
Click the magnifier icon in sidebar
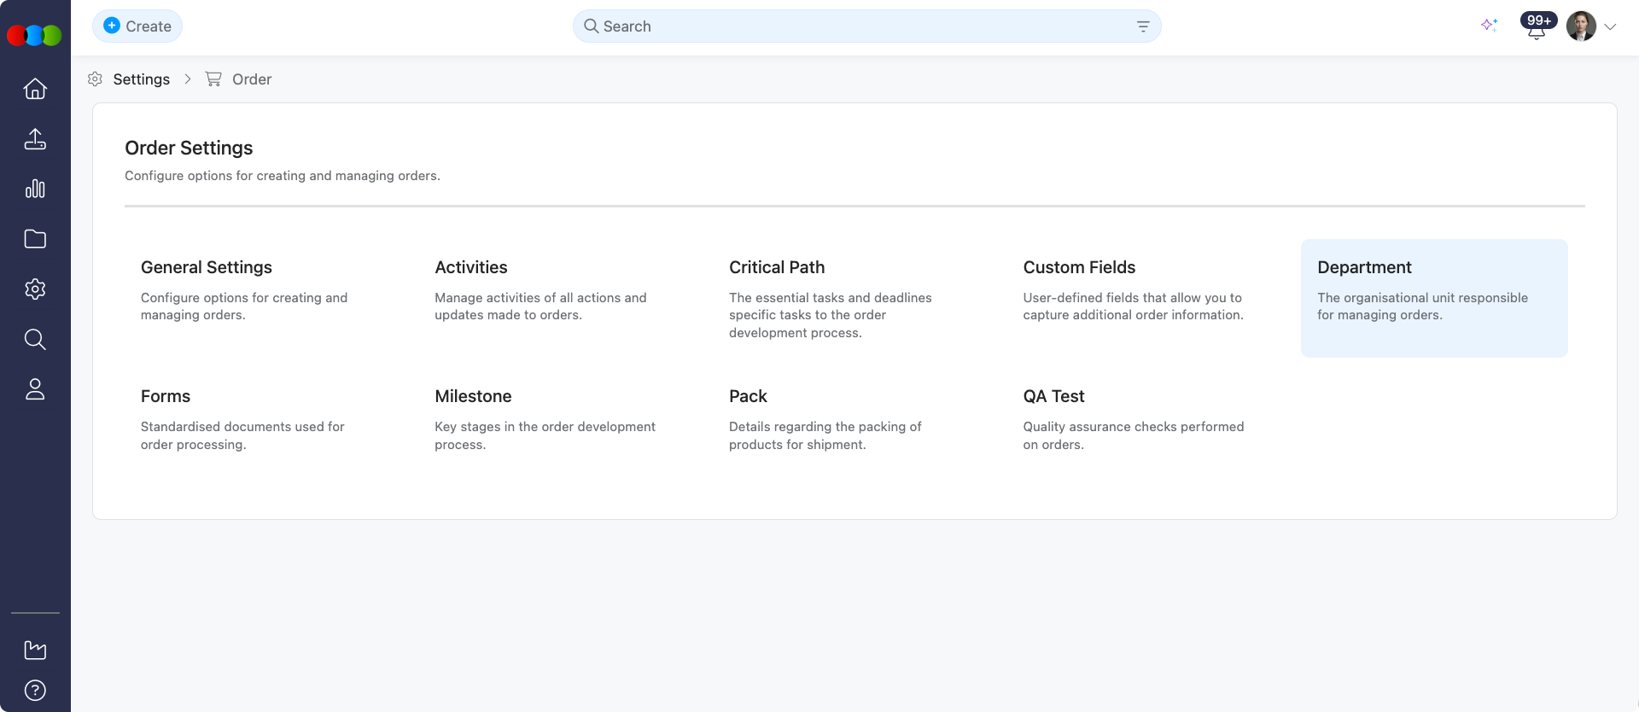coord(35,339)
